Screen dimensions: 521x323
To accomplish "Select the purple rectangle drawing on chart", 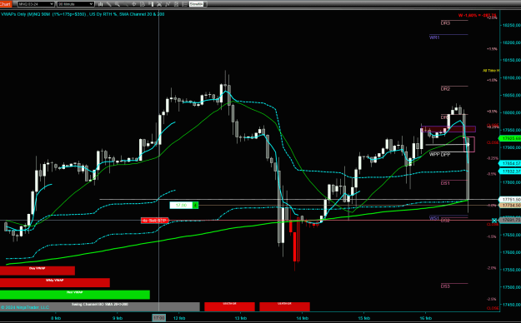I will click(448, 129).
